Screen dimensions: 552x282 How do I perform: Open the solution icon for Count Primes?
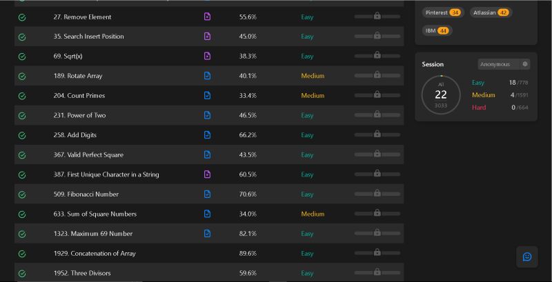pyautogui.click(x=208, y=95)
